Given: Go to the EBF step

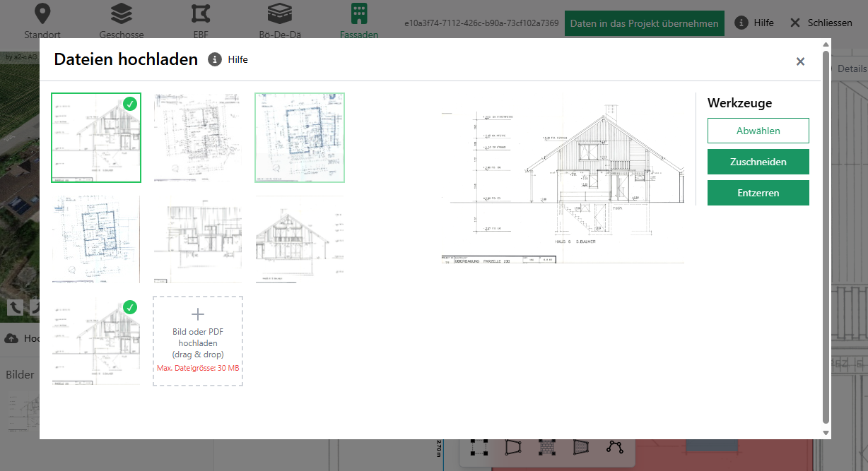Looking at the screenshot, I should tap(201, 21).
